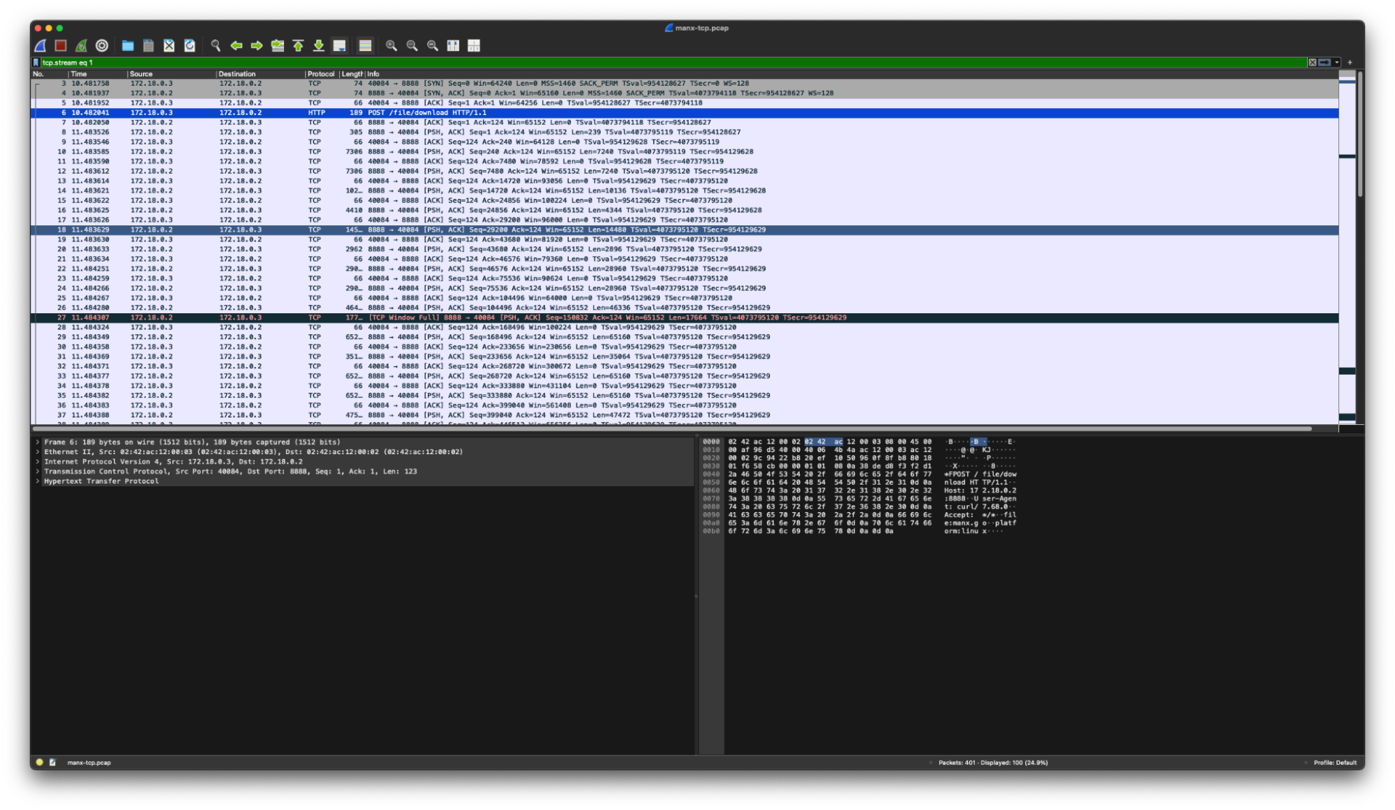Open capture options gear icon
The height and width of the screenshot is (810, 1395).
(x=102, y=45)
